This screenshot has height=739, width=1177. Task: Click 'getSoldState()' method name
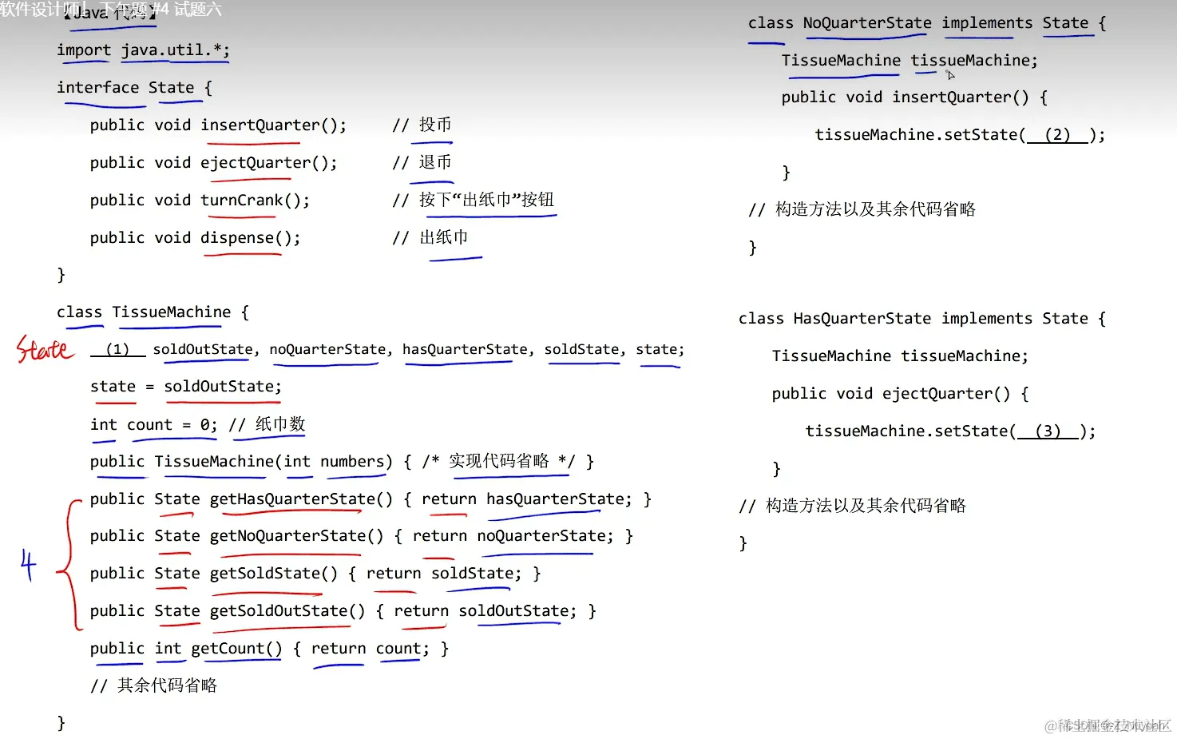click(x=274, y=574)
